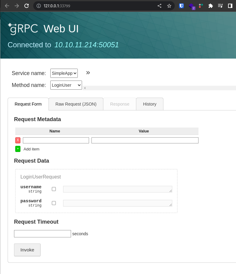Open the Response tab
This screenshot has width=236, height=274.
120,104
